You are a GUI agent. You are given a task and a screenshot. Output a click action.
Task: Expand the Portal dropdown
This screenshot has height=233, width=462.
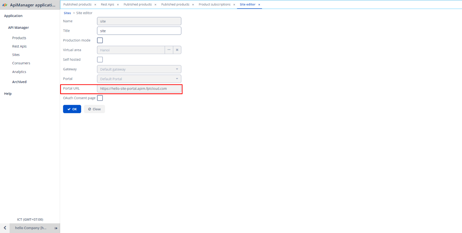[139, 79]
